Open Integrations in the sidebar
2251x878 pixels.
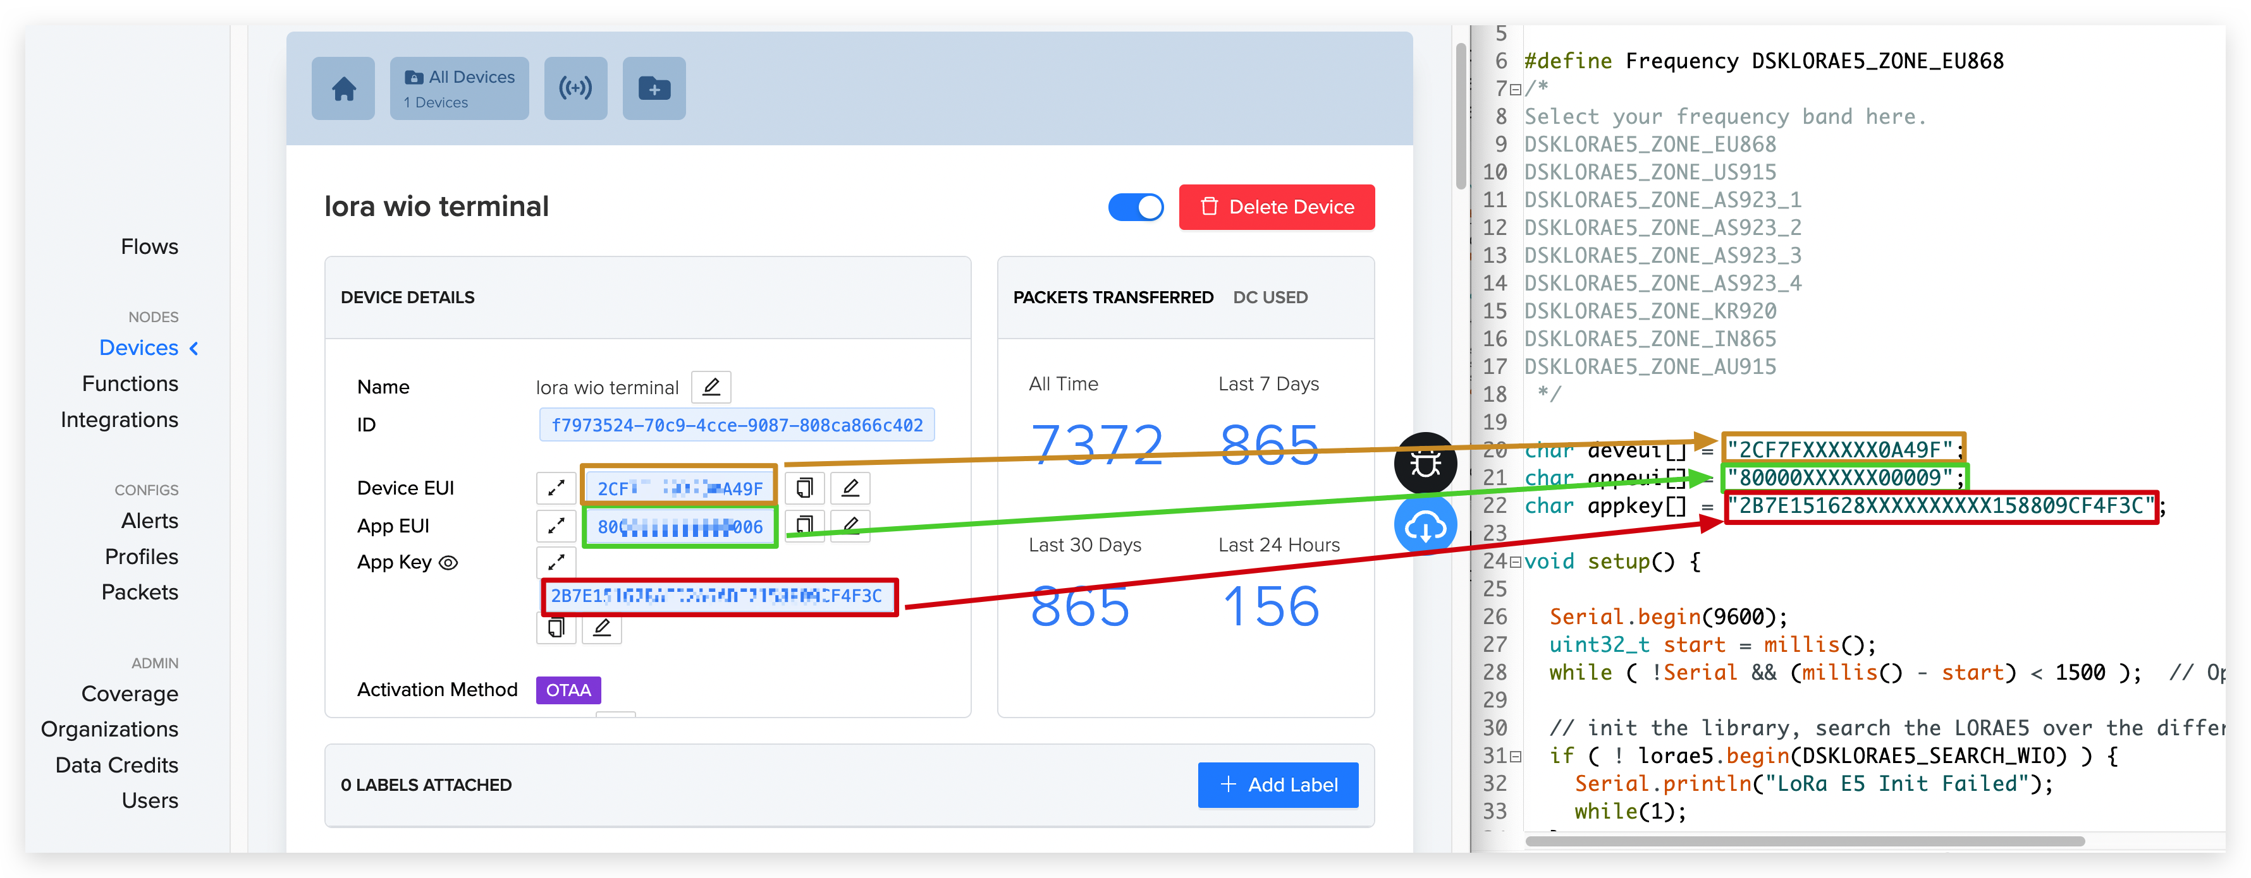120,420
